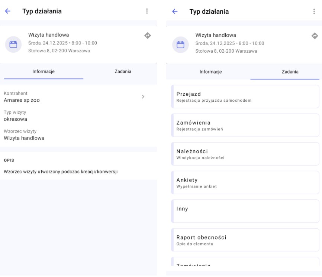Image resolution: width=322 pixels, height=277 pixels.
Task: Tap back arrow in left screen header
Action: 7,12
